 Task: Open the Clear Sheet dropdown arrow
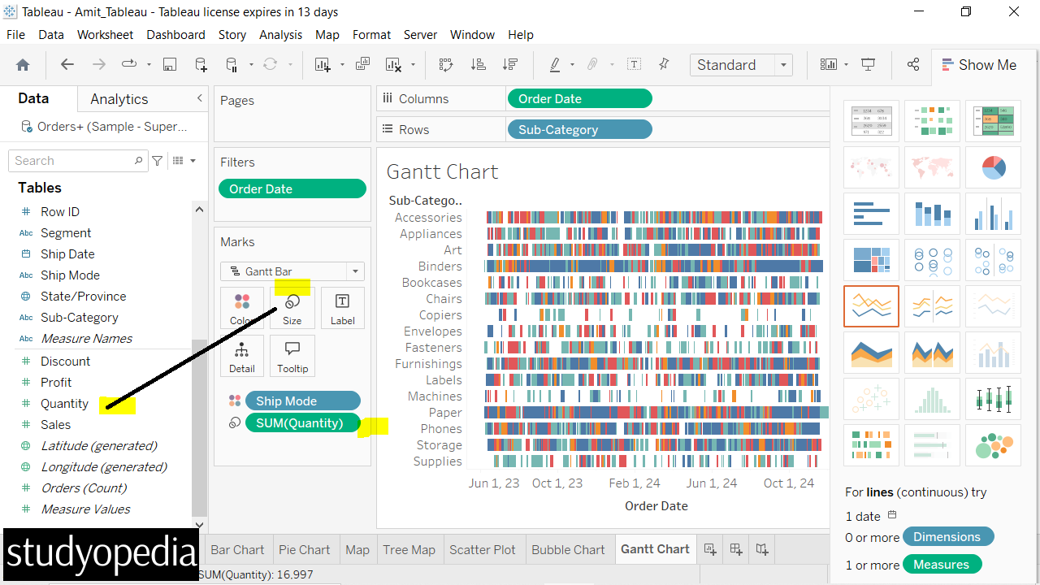tap(413, 65)
